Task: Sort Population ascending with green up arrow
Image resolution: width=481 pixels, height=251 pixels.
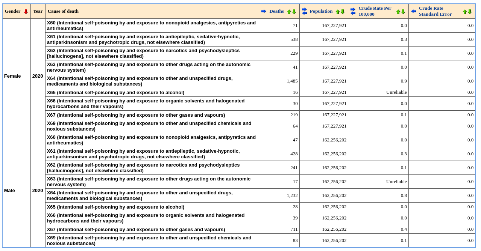Action: (x=338, y=12)
